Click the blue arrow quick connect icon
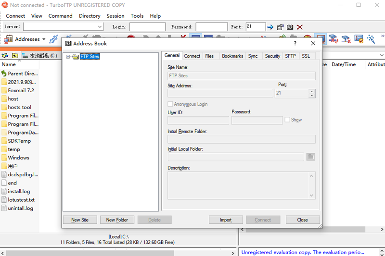The image size is (385, 256). pos(270,27)
